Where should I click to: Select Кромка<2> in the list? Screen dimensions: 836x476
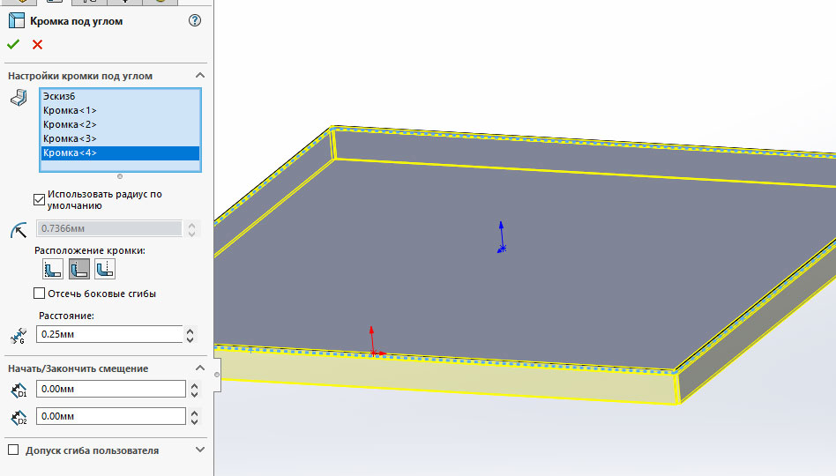coord(120,125)
